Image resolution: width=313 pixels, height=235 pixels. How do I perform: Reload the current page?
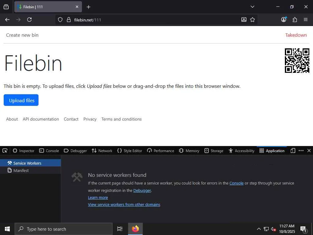29,20
